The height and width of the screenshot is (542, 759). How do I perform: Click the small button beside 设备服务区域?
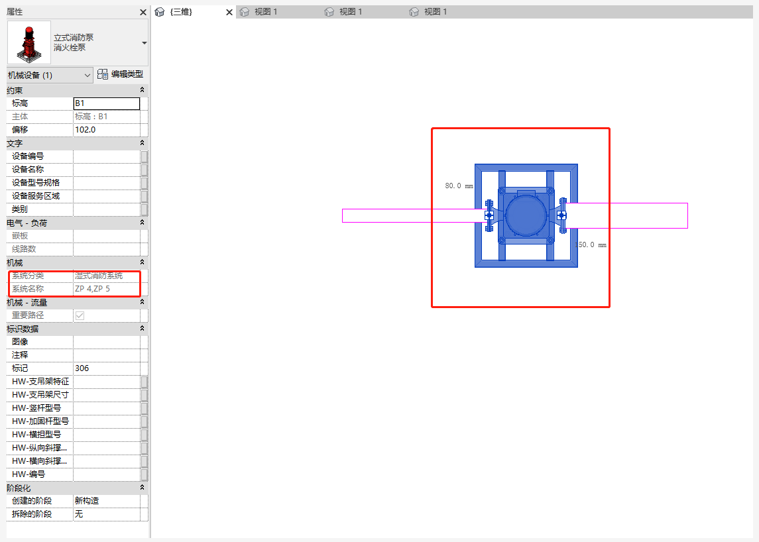click(x=144, y=196)
